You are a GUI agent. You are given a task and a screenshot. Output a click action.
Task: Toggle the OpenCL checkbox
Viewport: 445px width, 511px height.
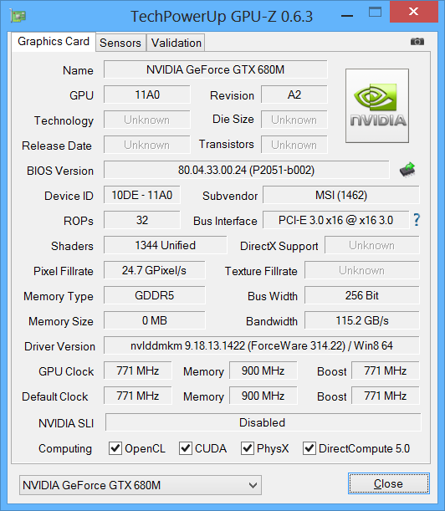click(x=115, y=448)
